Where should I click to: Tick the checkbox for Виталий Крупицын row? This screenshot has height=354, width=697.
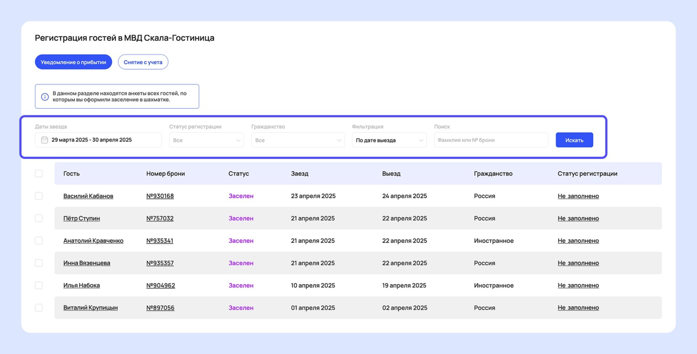[x=39, y=308]
